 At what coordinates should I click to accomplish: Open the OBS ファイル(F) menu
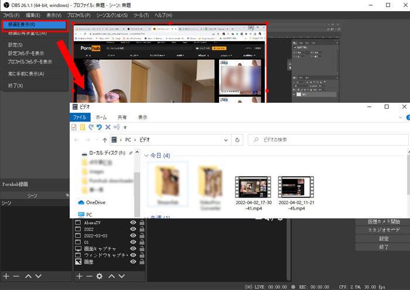pyautogui.click(x=11, y=15)
